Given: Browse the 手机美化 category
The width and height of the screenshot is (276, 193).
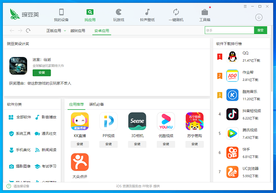Looking at the screenshot, I should (x=20, y=150).
